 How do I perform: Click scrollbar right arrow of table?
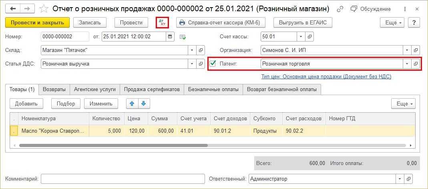411,145
